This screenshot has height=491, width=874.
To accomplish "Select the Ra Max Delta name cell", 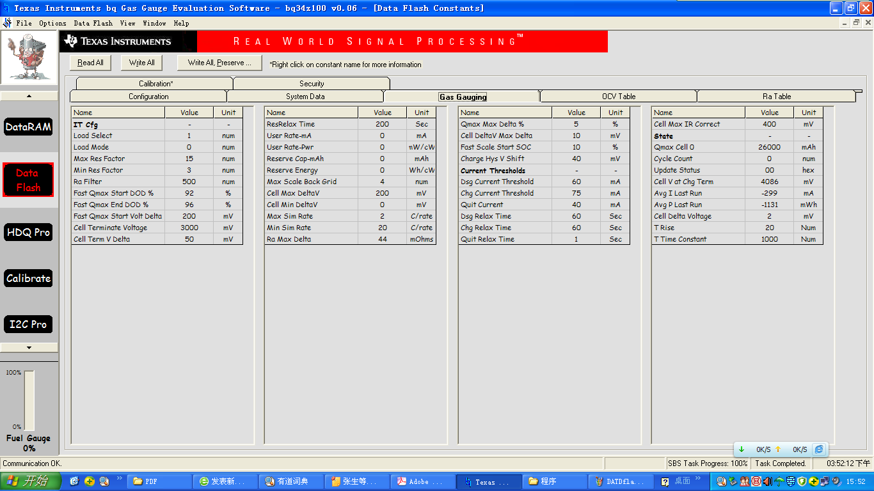I will point(312,239).
